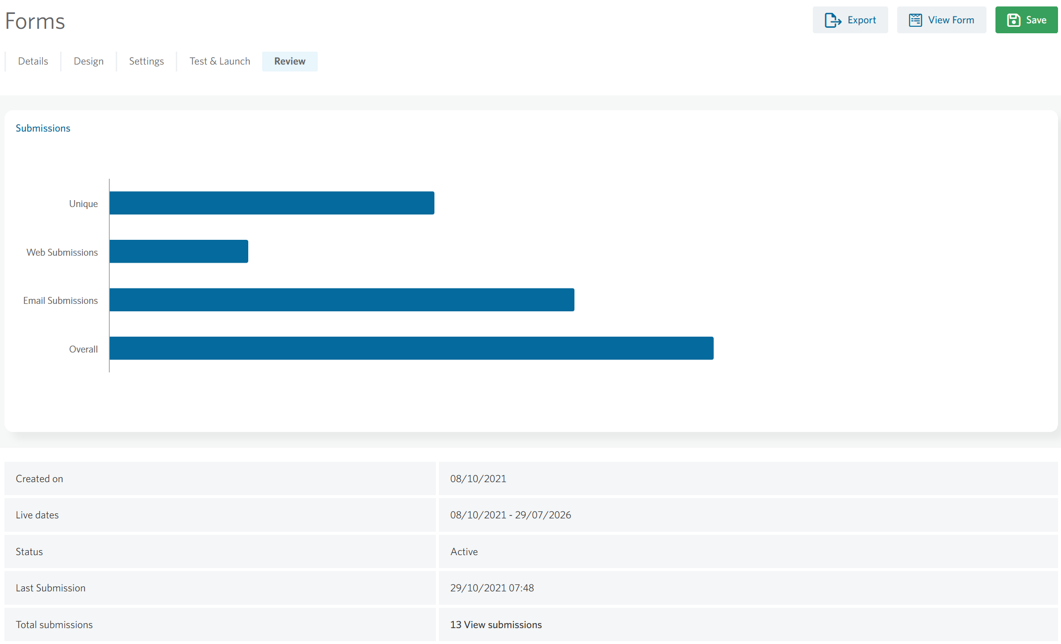Click the Unique bar in chart
Image resolution: width=1061 pixels, height=644 pixels.
coord(272,203)
